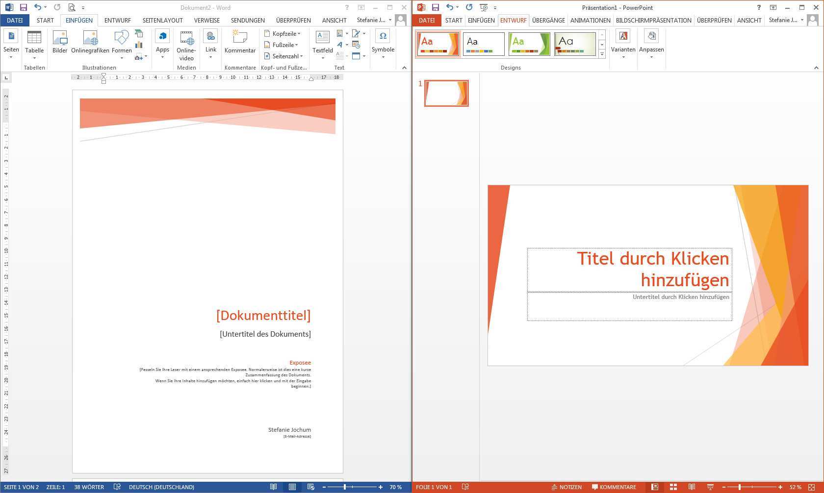Click the Word zoom slider handle
824x493 pixels.
click(x=345, y=487)
